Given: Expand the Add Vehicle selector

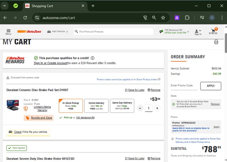Looking at the screenshot, I should [58, 32].
